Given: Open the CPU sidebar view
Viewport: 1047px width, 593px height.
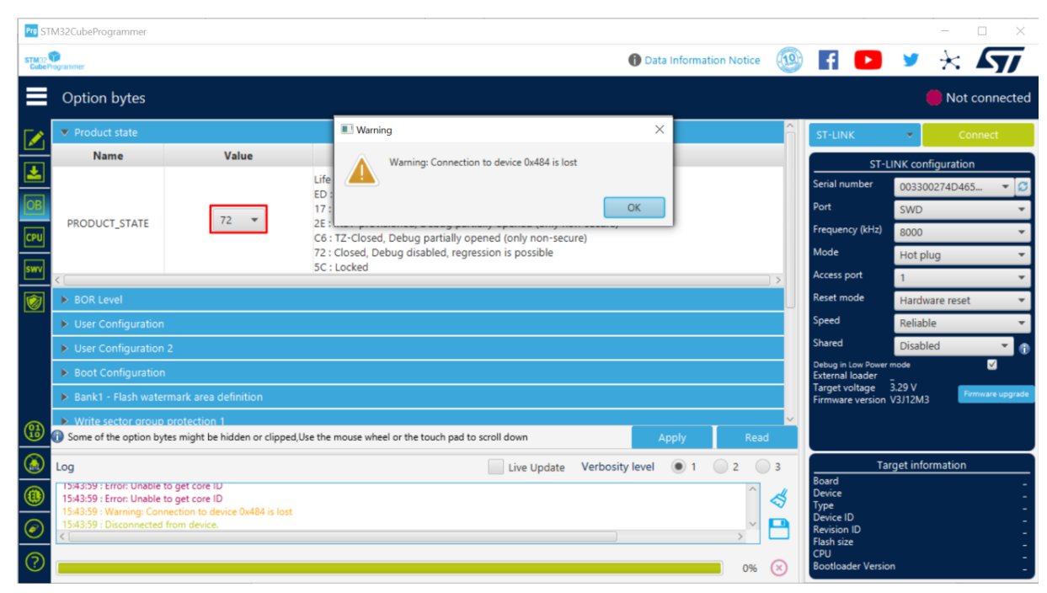Looking at the screenshot, I should (35, 237).
